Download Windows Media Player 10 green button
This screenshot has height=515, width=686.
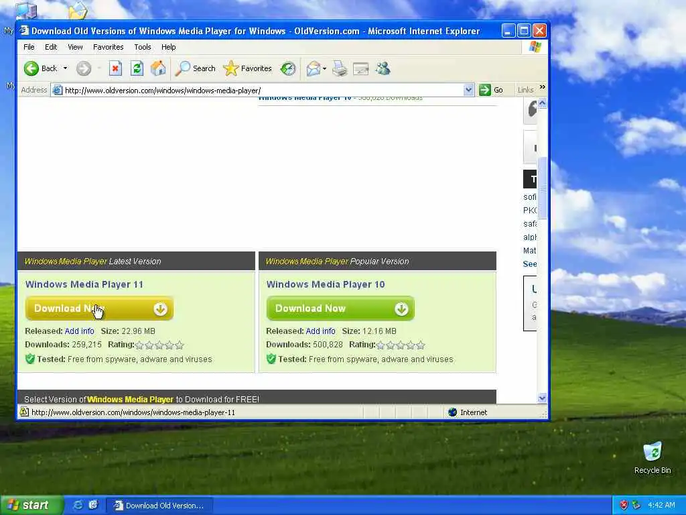340,308
